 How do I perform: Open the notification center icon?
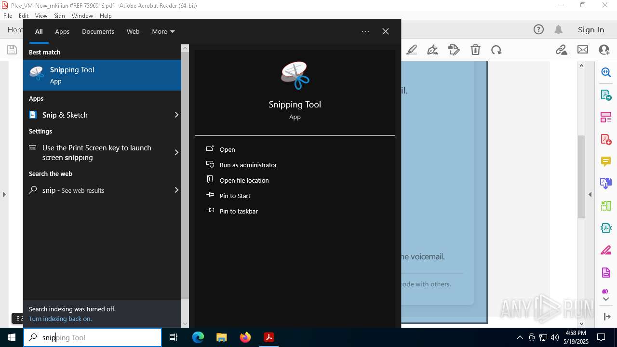pyautogui.click(x=601, y=337)
